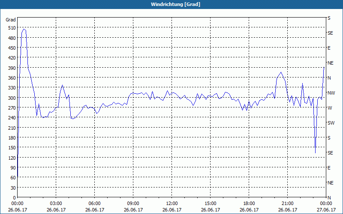343x214 pixels.
Task: Click the 21:00 time label
Action: click(287, 204)
